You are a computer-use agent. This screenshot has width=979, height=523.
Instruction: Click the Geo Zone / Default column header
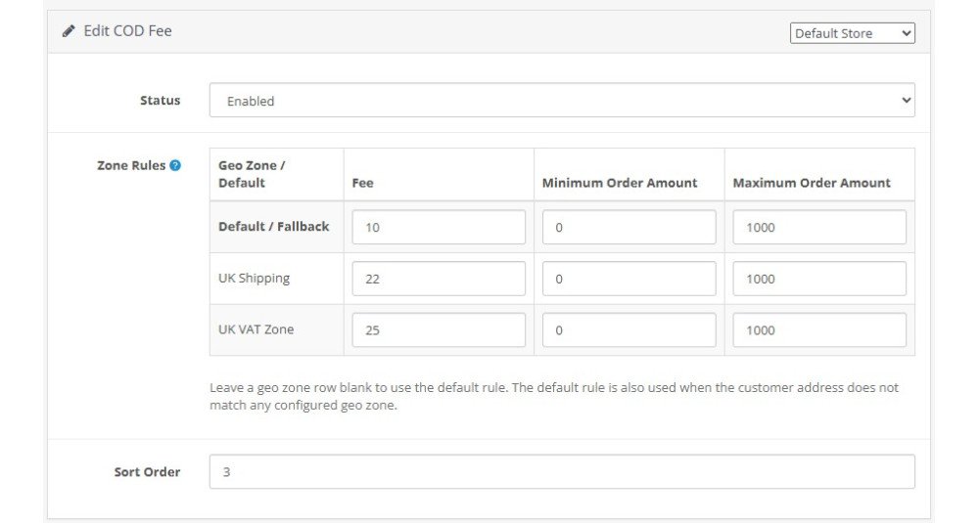coord(252,174)
